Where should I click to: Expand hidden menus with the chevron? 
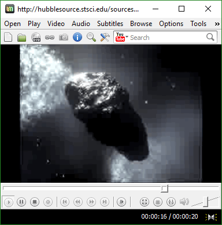coord(217,24)
